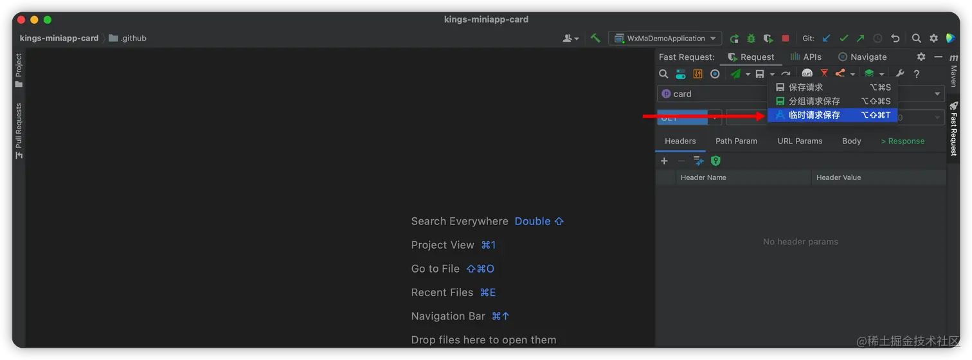Open the Body tab
Screen dimensions: 972x360
[x=851, y=141]
